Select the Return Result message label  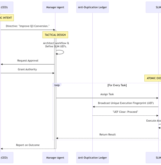click(x=107, y=135)
